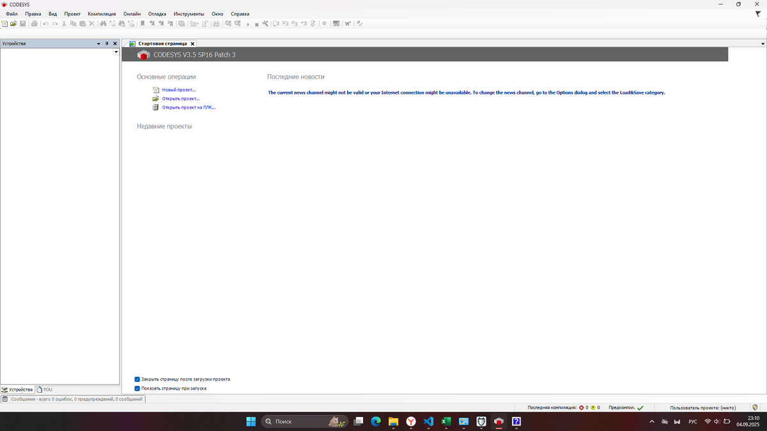767x431 pixels.
Task: Open the Справка menu
Action: point(240,13)
